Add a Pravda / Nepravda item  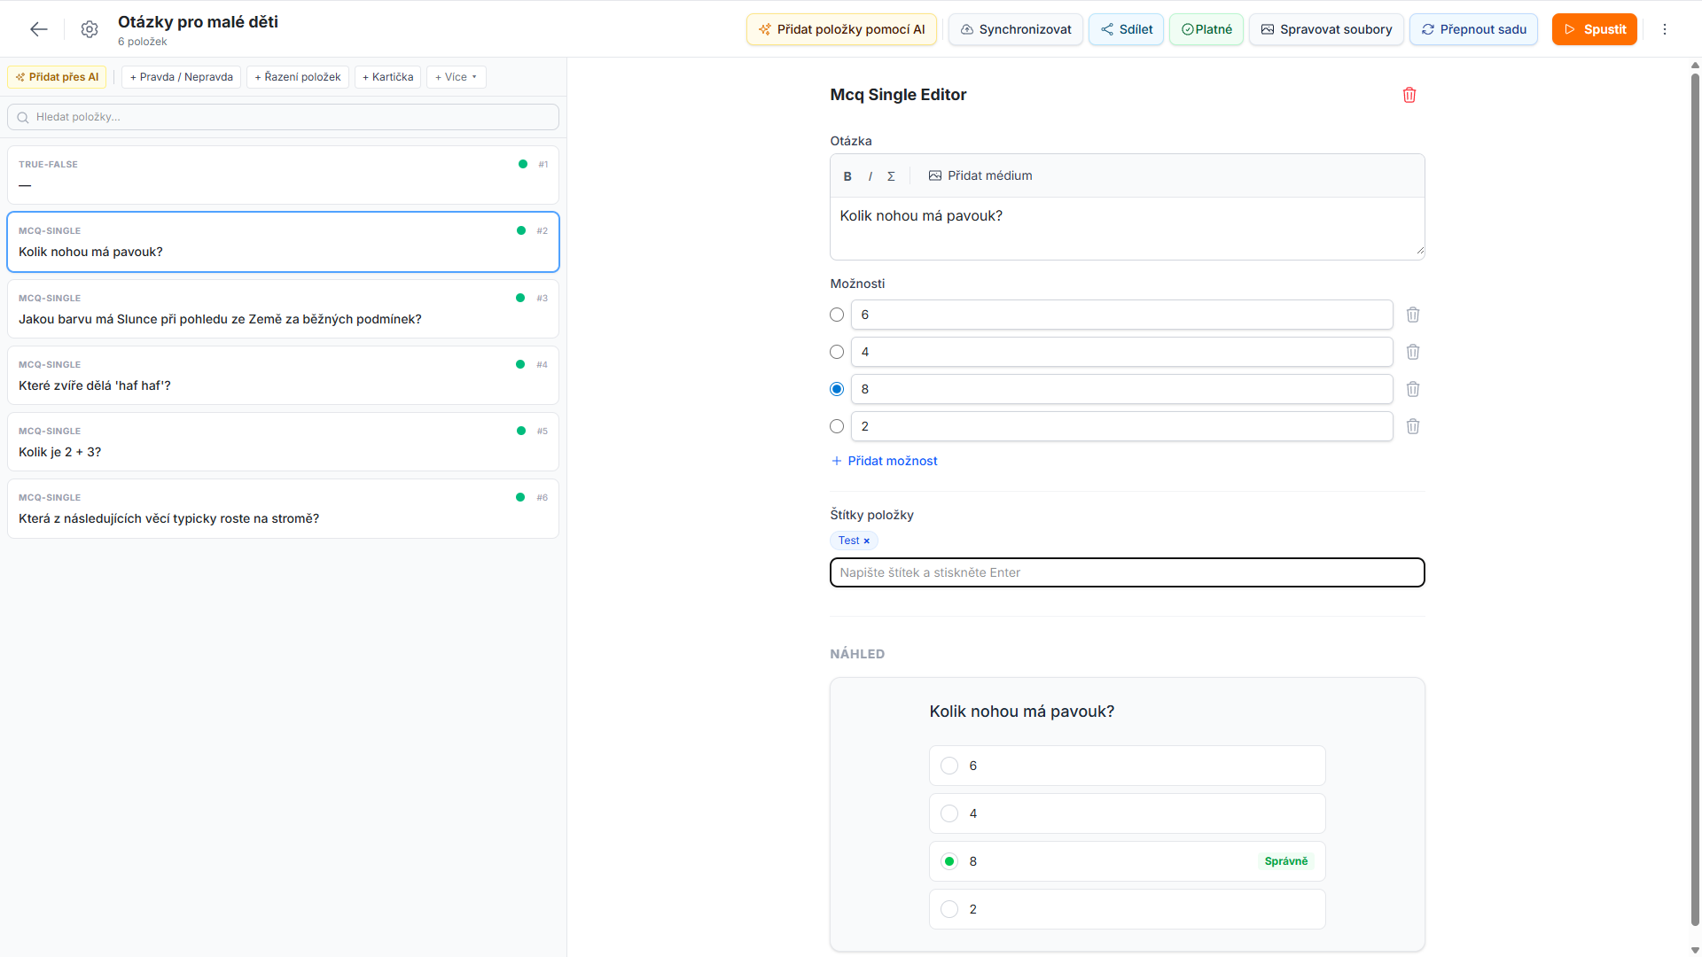[x=181, y=77]
